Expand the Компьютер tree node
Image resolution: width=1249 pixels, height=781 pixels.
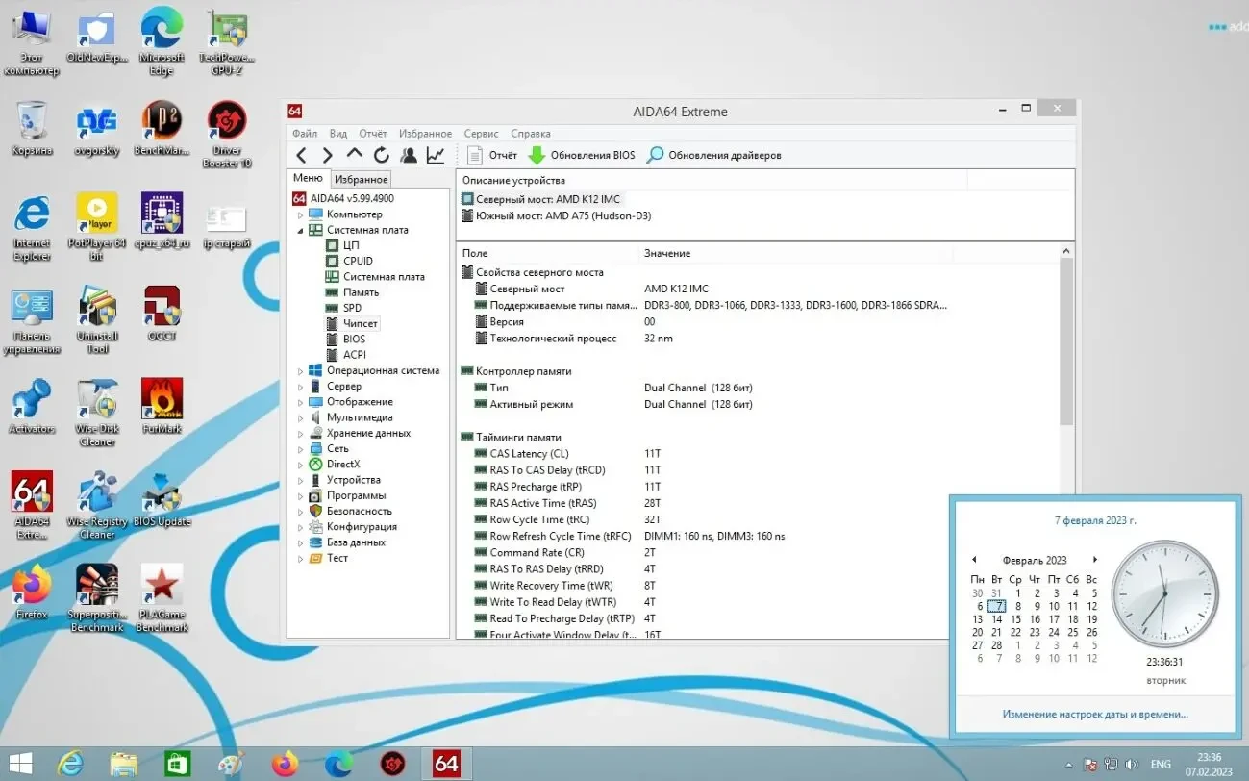click(x=301, y=214)
